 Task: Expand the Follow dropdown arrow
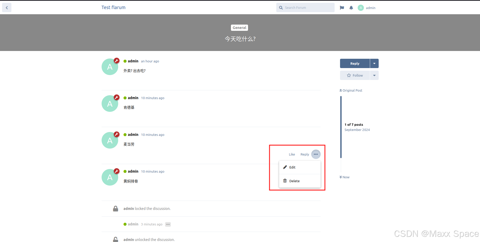coord(374,75)
